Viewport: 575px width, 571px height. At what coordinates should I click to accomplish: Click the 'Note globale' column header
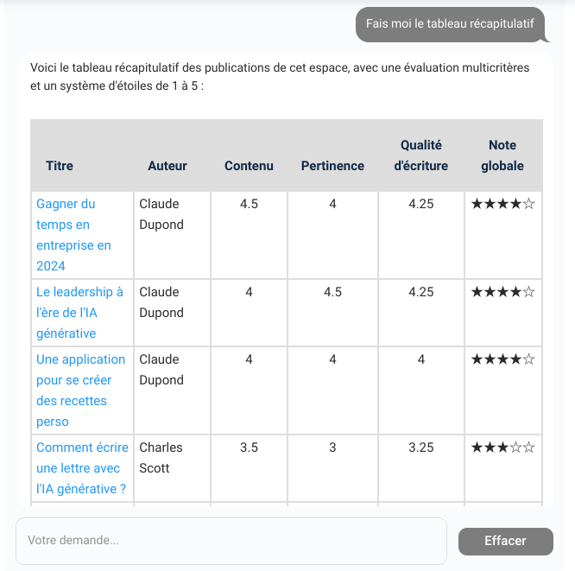coord(502,155)
